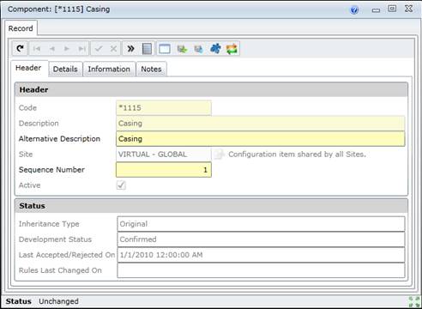Go to the first record using the navigation icon

click(37, 49)
